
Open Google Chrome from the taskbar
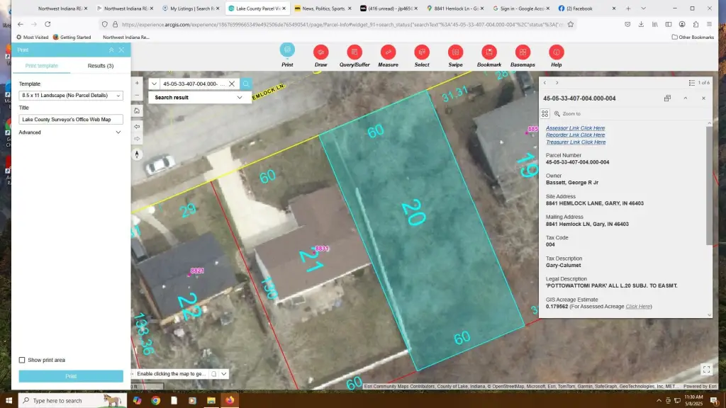[155, 400]
